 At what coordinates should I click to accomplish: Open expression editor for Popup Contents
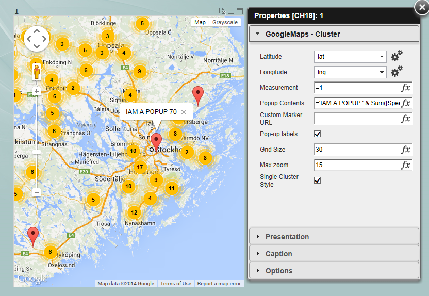(406, 103)
